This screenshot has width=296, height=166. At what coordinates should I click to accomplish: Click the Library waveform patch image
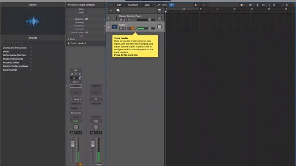pyautogui.click(x=33, y=21)
